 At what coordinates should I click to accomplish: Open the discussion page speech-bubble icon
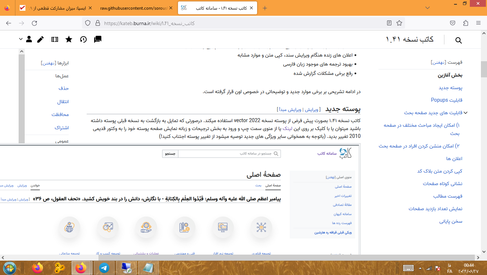[98, 39]
